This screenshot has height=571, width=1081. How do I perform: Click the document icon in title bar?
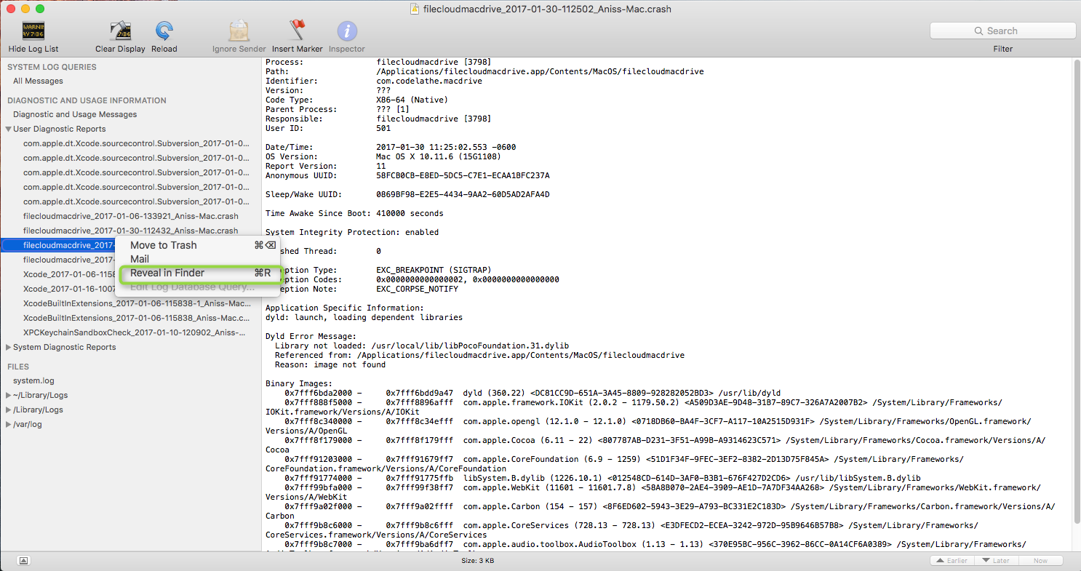click(x=414, y=9)
